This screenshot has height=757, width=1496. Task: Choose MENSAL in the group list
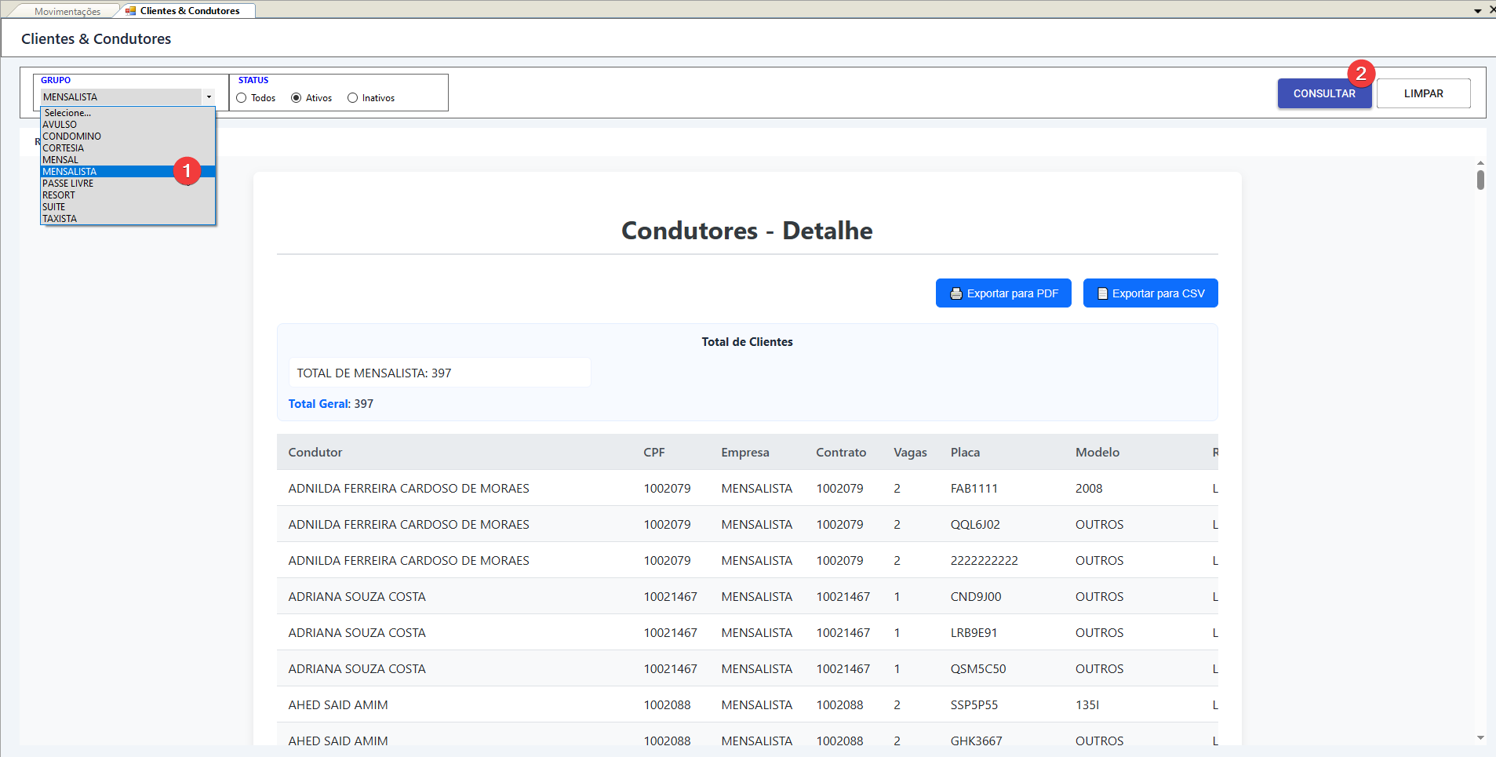(128, 160)
